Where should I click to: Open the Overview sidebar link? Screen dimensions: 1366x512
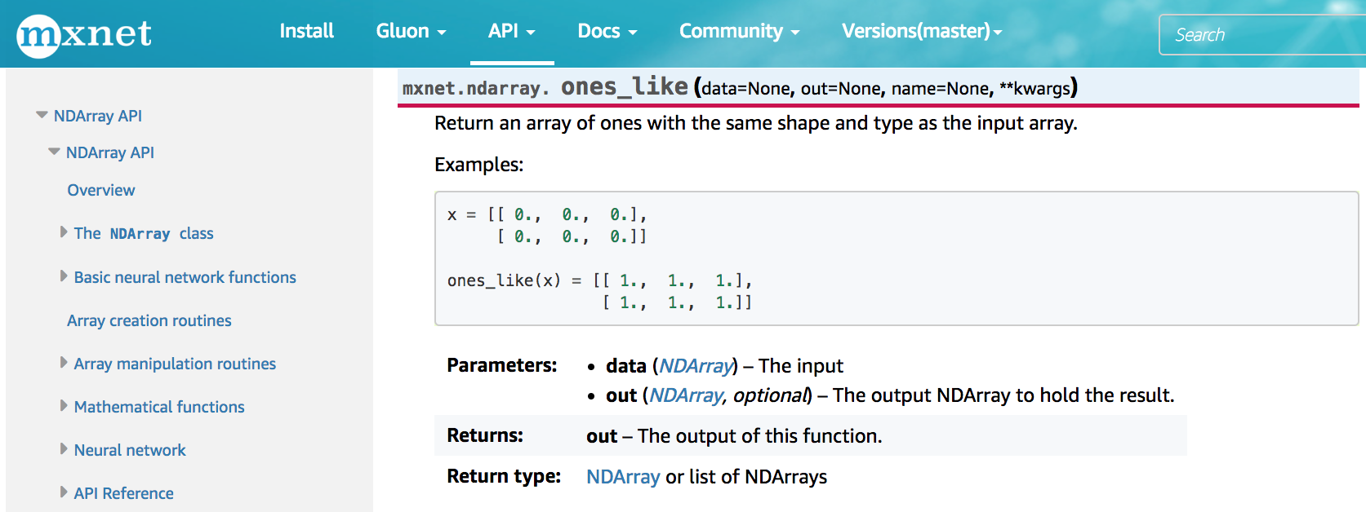click(x=101, y=190)
